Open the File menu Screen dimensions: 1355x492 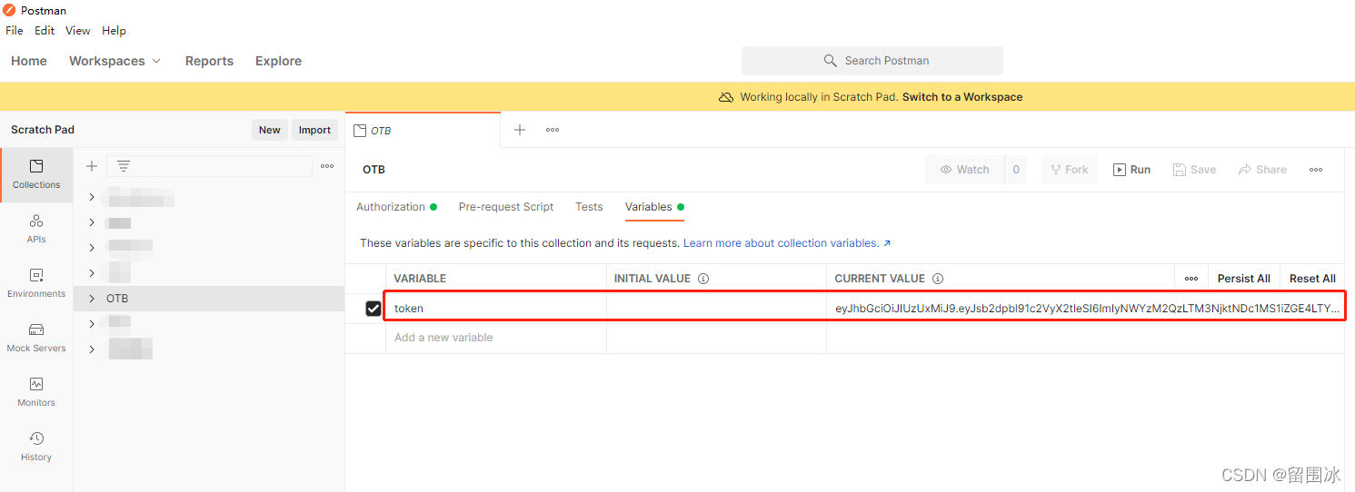coord(15,31)
